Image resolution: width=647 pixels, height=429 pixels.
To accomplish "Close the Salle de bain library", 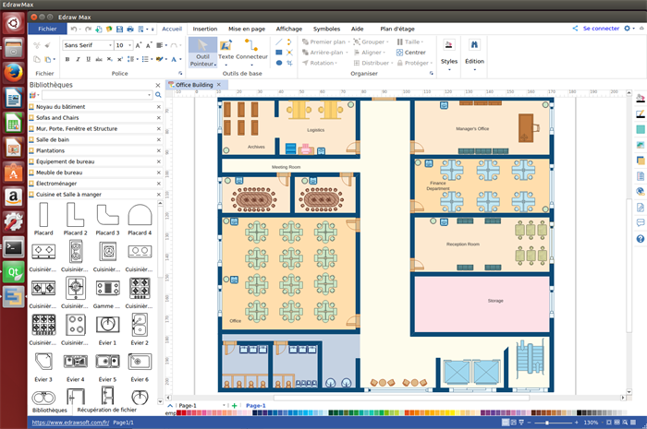I will pos(158,139).
